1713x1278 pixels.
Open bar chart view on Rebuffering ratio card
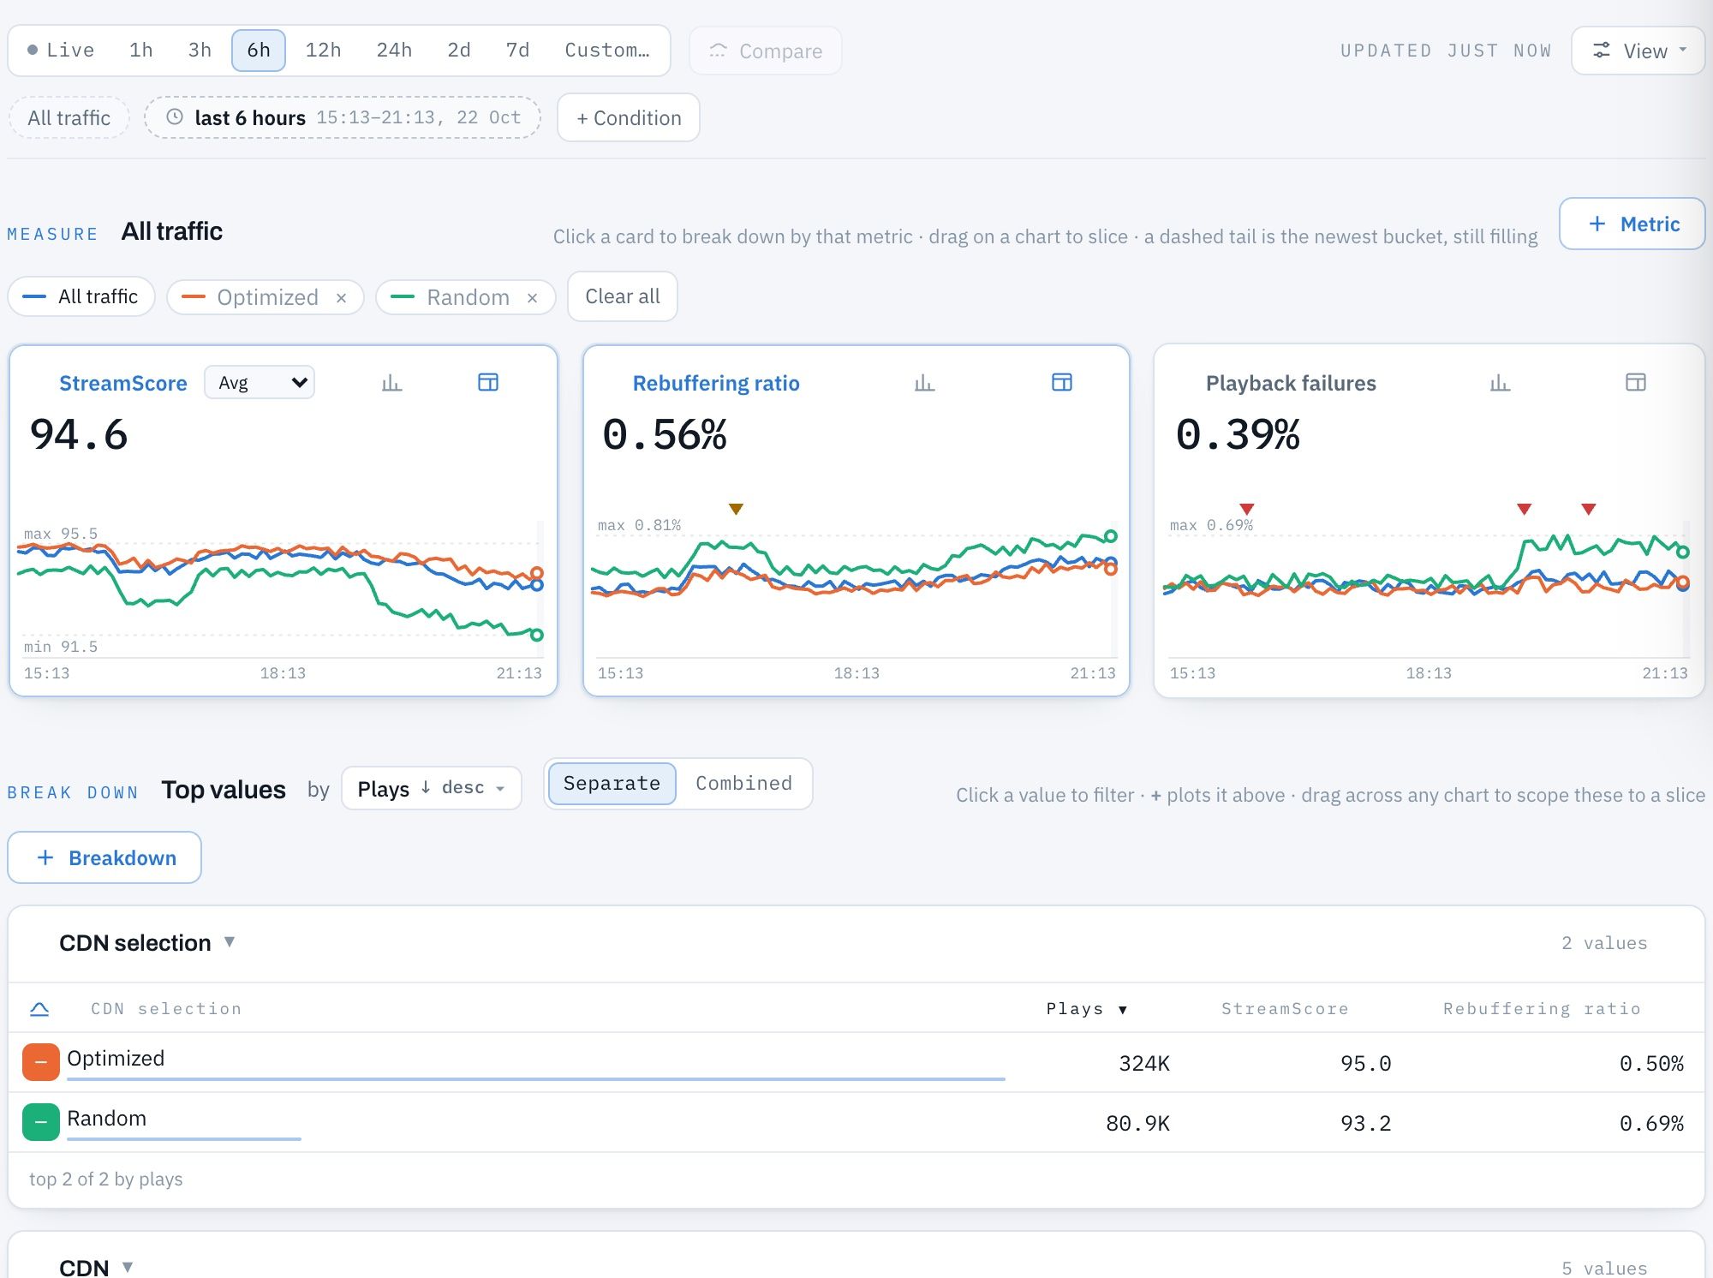[924, 383]
